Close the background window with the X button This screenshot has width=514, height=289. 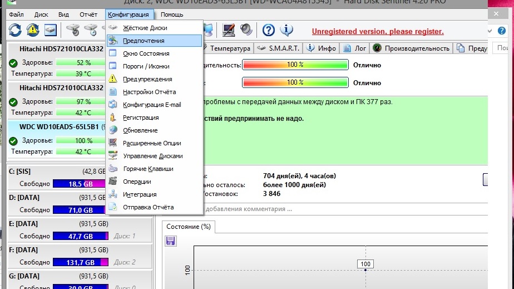pyautogui.click(x=496, y=14)
